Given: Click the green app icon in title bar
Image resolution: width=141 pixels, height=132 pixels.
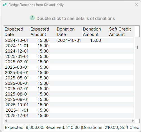Looking at the screenshot, I should point(5,5).
